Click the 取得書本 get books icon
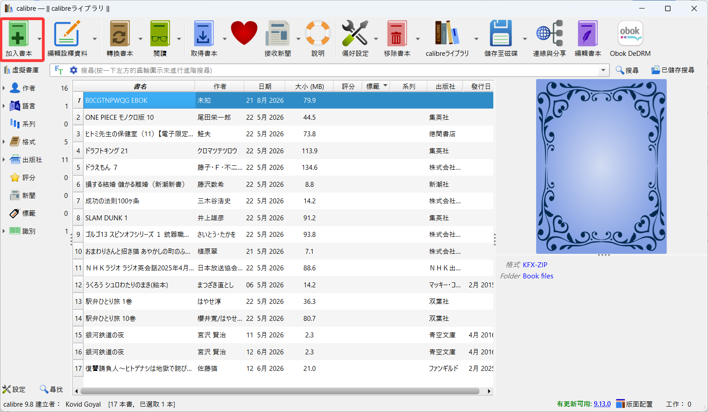 coord(204,34)
